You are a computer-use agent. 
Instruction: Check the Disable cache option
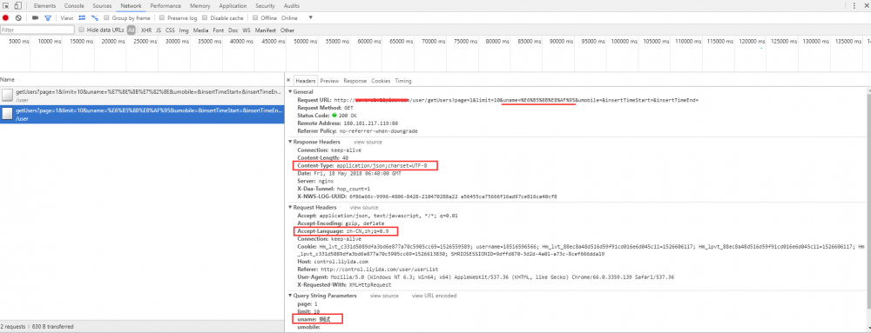[205, 17]
